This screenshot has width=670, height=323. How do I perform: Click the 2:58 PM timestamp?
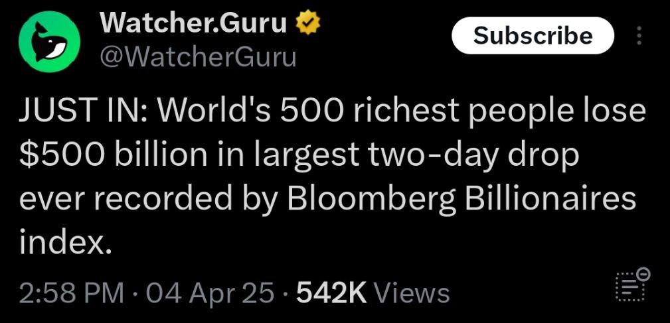pyautogui.click(x=71, y=294)
